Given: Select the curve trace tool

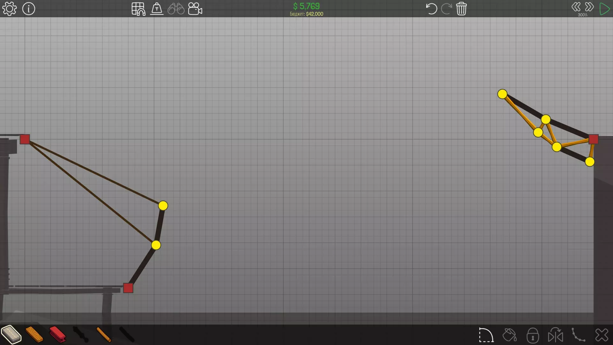Looking at the screenshot, I should pos(579,335).
